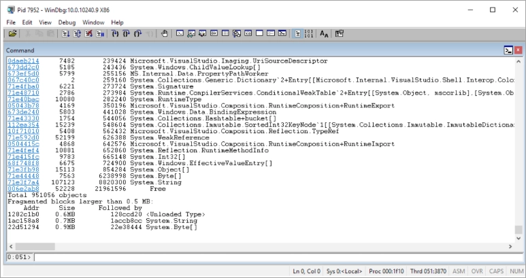Open the Watch window toolbar icon

191,33
